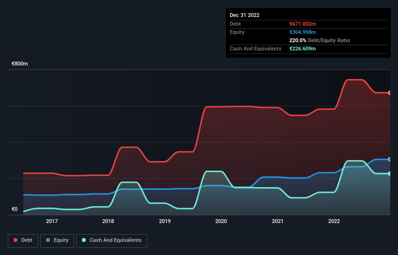Click the 2020 x-axis label

pyautogui.click(x=221, y=221)
